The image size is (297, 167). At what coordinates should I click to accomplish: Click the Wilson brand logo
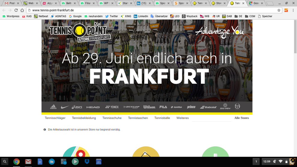click(x=149, y=107)
